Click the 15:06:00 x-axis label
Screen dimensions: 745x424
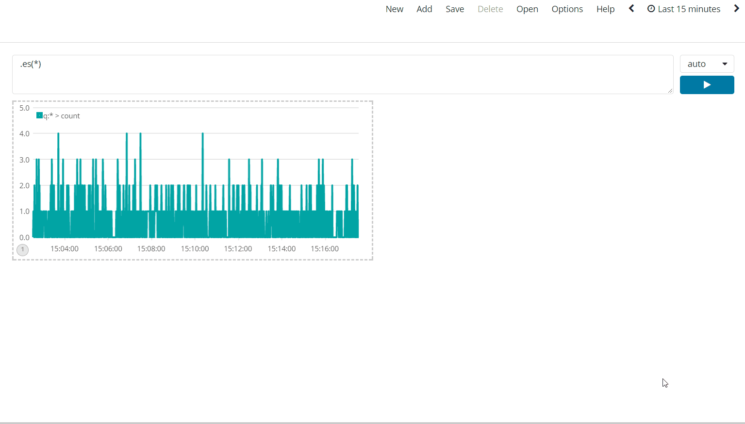pyautogui.click(x=108, y=248)
